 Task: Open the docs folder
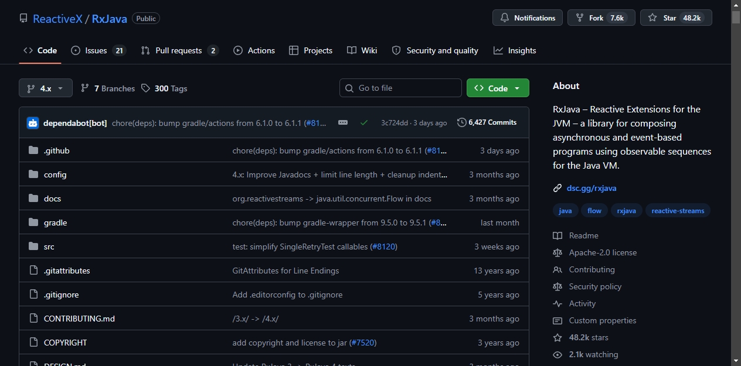52,199
